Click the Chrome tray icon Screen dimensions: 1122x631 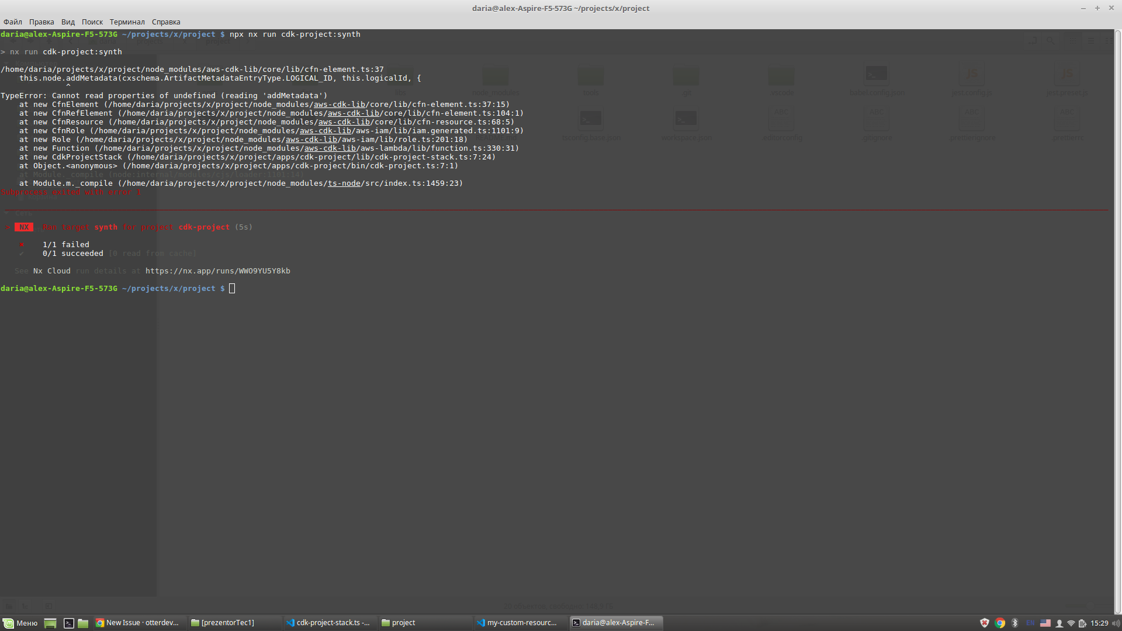pos(1000,623)
